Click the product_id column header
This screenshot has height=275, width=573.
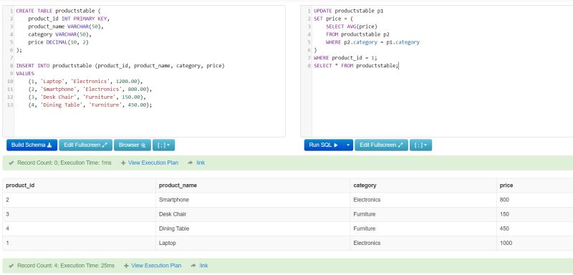[x=21, y=185]
